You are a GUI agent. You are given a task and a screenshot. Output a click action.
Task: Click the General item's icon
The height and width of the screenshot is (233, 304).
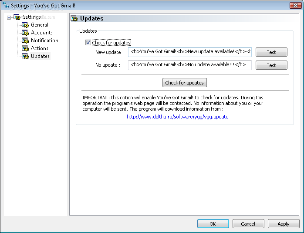pos(25,25)
